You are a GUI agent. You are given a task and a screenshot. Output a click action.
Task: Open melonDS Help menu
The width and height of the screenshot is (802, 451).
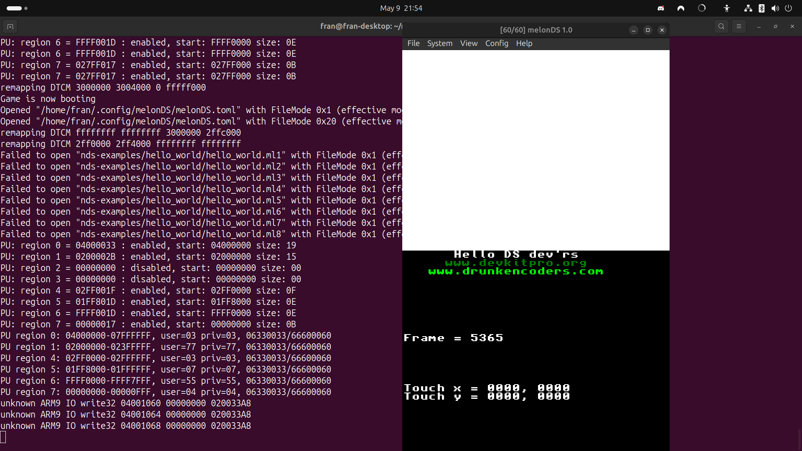click(524, 43)
